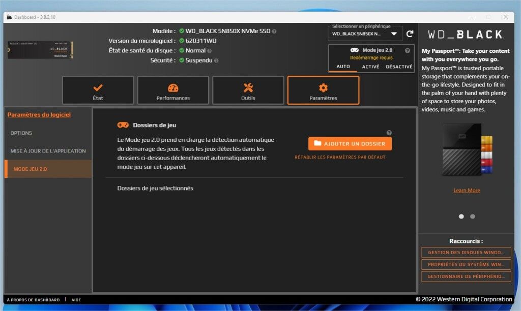The image size is (521, 311).
Task: Click the SN850X SSD thumbnail image
Action: pyautogui.click(x=40, y=50)
